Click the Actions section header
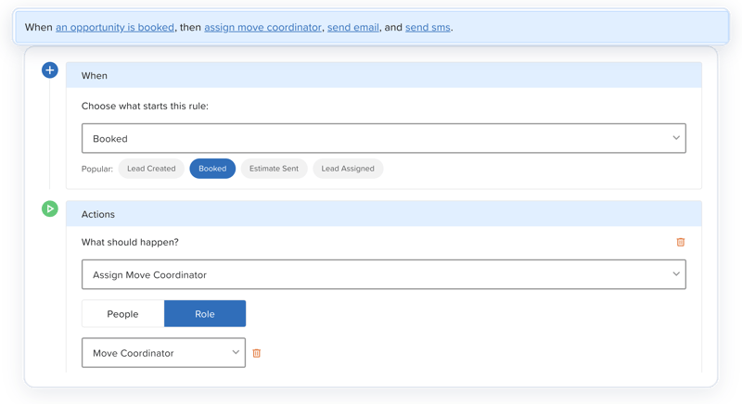 click(x=384, y=214)
